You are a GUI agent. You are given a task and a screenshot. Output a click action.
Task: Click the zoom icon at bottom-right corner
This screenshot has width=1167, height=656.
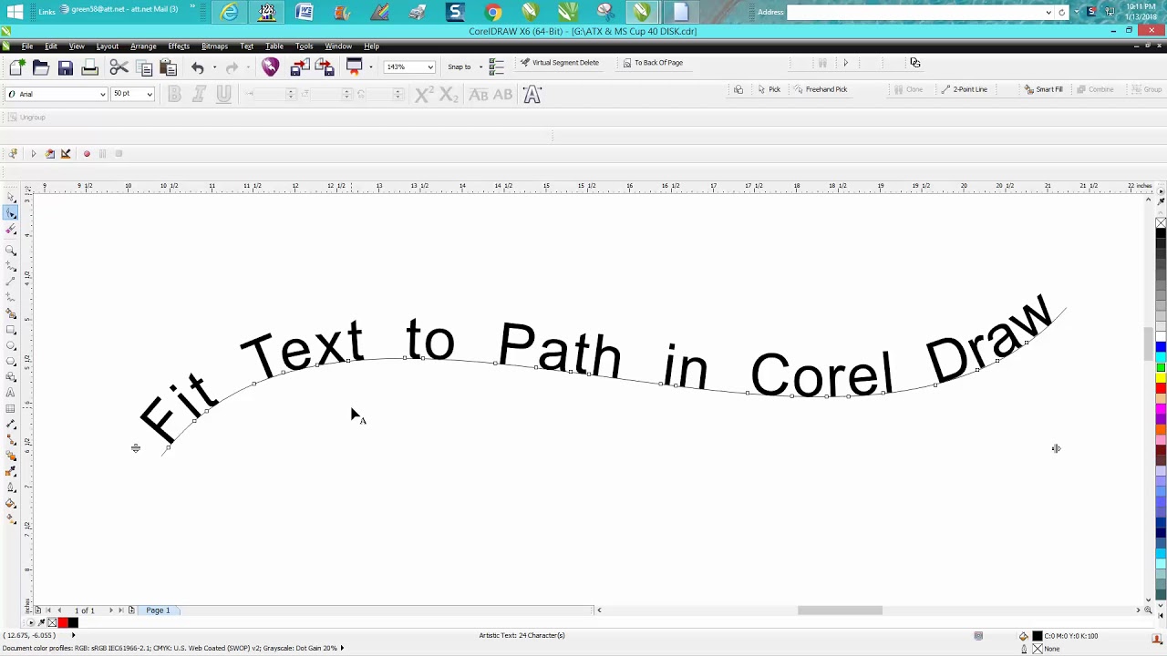pos(1148,610)
